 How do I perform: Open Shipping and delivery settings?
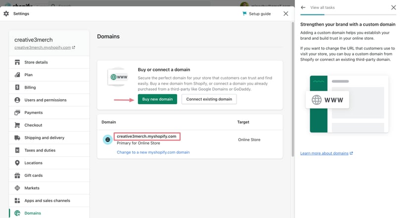point(49,138)
